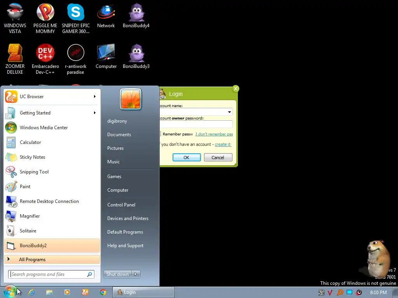Screen dimensions: 398x298
Task: Open Sticky Notes from the Start menu
Action: (52, 157)
